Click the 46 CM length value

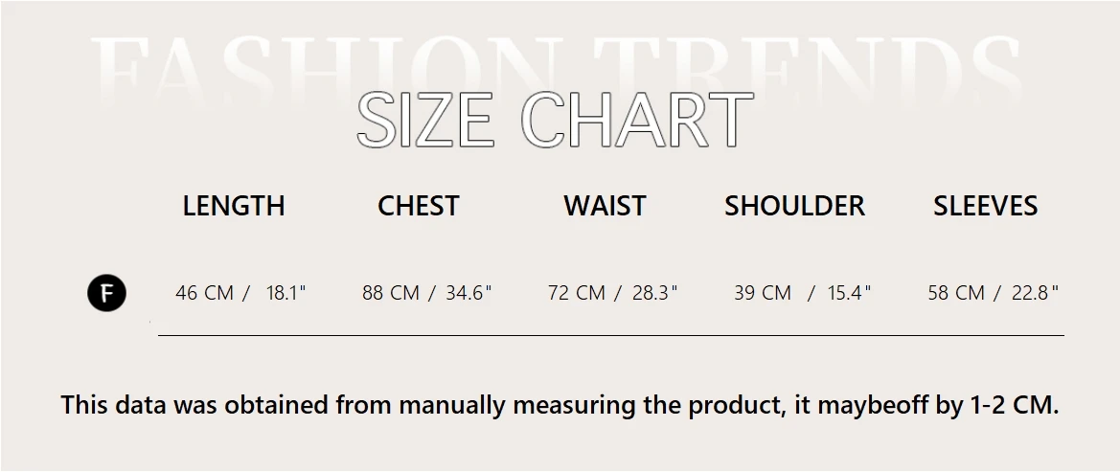click(204, 293)
